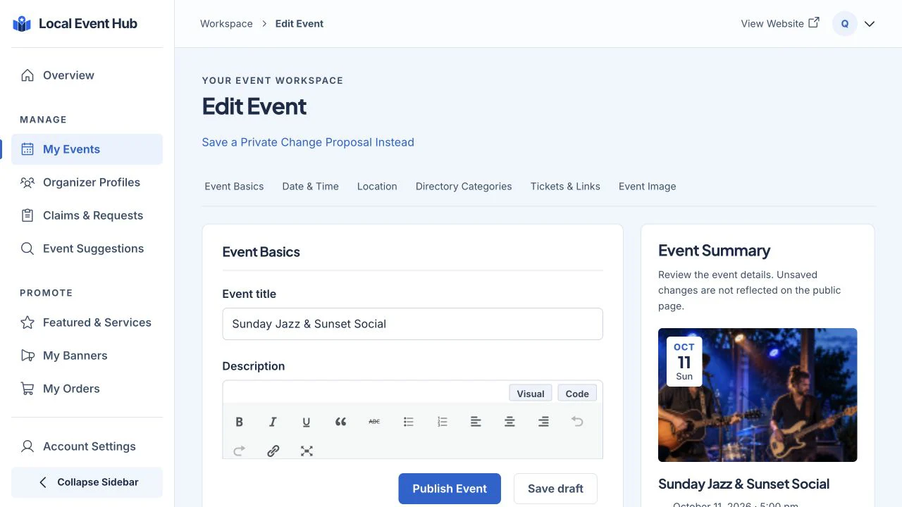Switch editor to Code mode

[577, 394]
